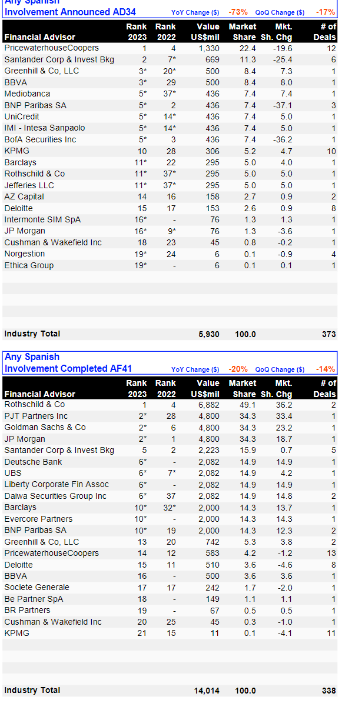Select PricewaterhouseCoopers in the Announced table

[x=52, y=48]
